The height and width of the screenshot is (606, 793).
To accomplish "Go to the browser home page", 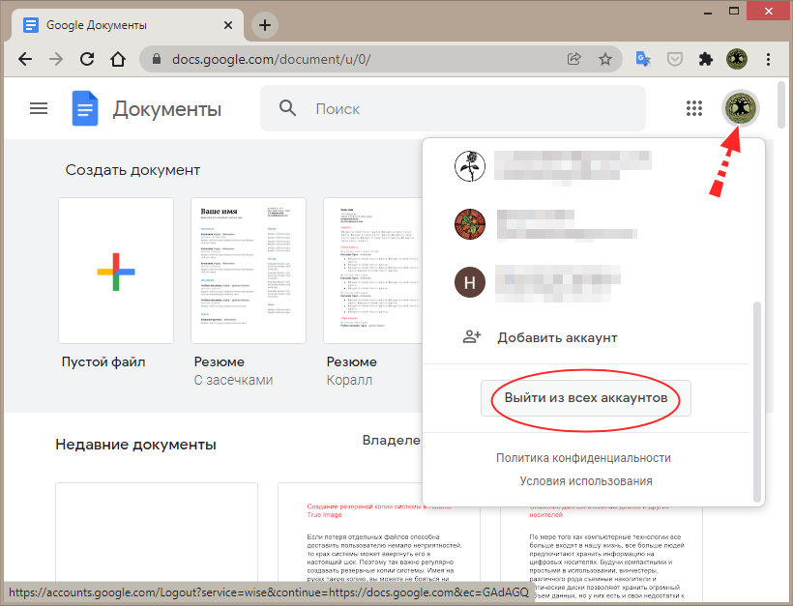I will [118, 59].
